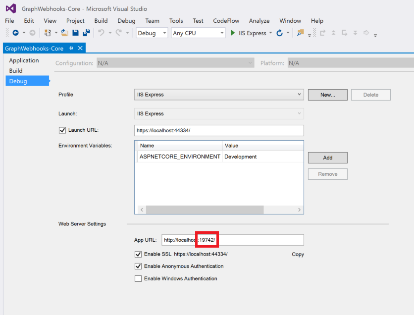Screen dimensions: 414x315
Task: Click the Navigate Backward arrow icon
Action: tap(15, 33)
